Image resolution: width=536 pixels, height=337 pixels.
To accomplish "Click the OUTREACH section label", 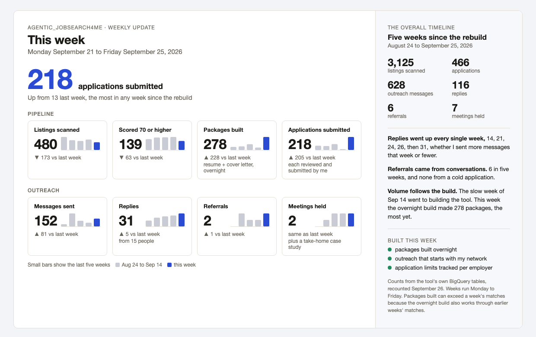I will tap(43, 191).
